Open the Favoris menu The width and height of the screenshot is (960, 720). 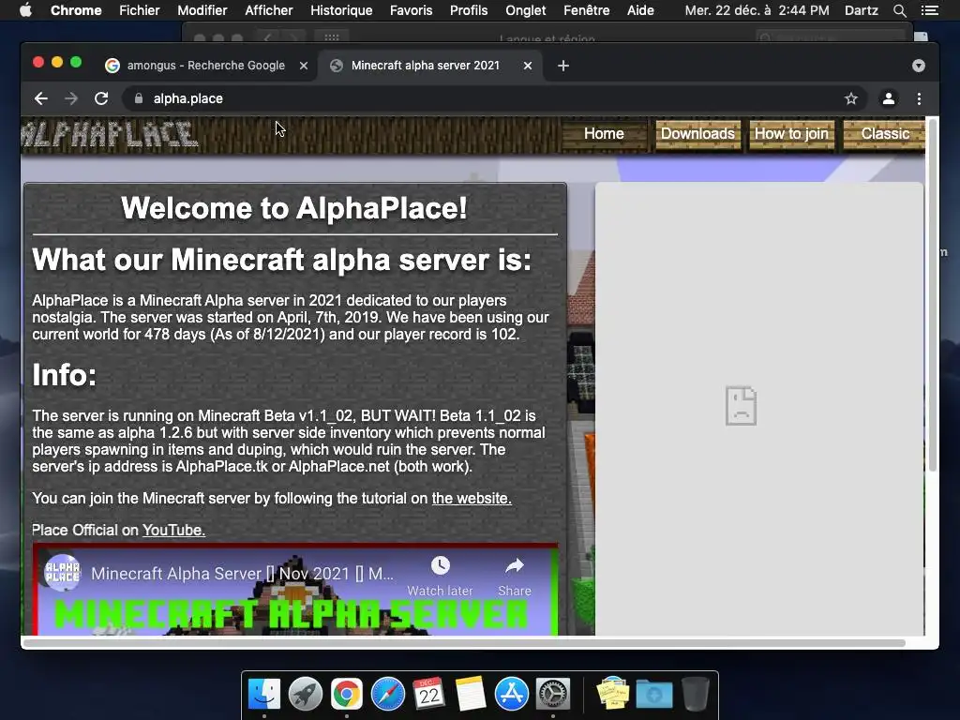pyautogui.click(x=411, y=10)
